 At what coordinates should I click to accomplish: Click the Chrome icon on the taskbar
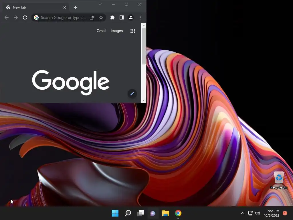(x=178, y=213)
